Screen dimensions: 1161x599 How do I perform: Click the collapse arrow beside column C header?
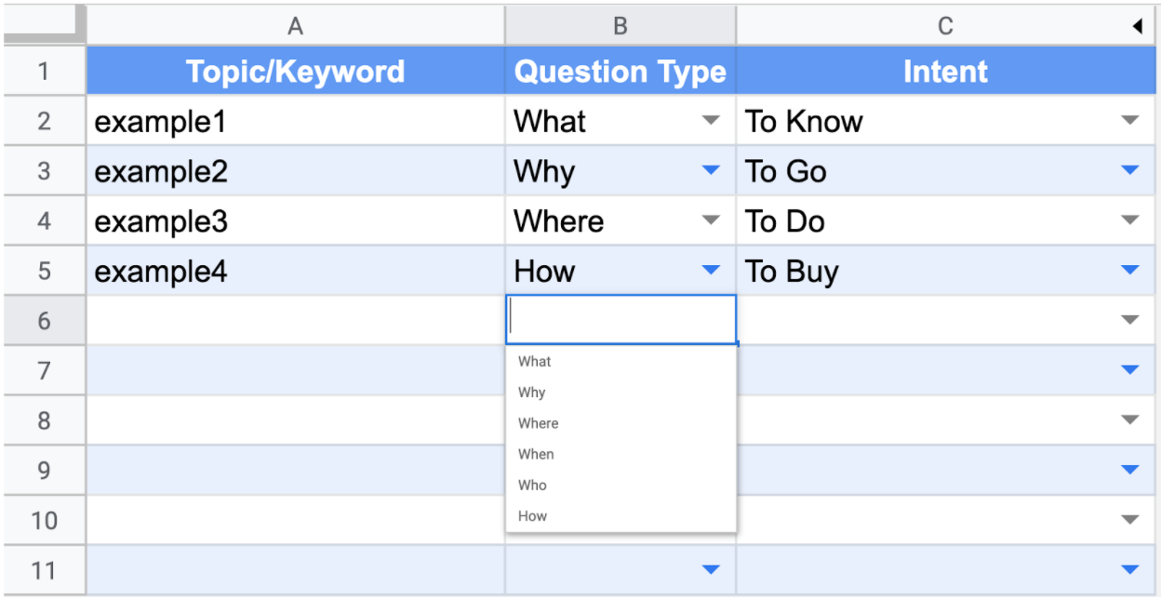click(1138, 28)
